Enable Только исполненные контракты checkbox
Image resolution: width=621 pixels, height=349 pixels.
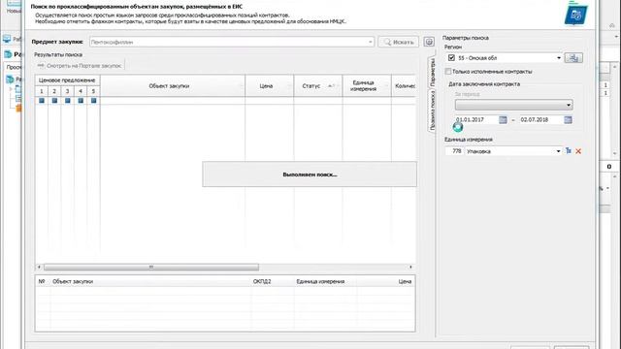coord(448,72)
